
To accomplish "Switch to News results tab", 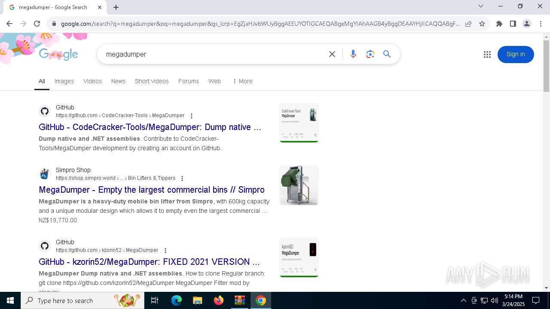I will tap(118, 81).
